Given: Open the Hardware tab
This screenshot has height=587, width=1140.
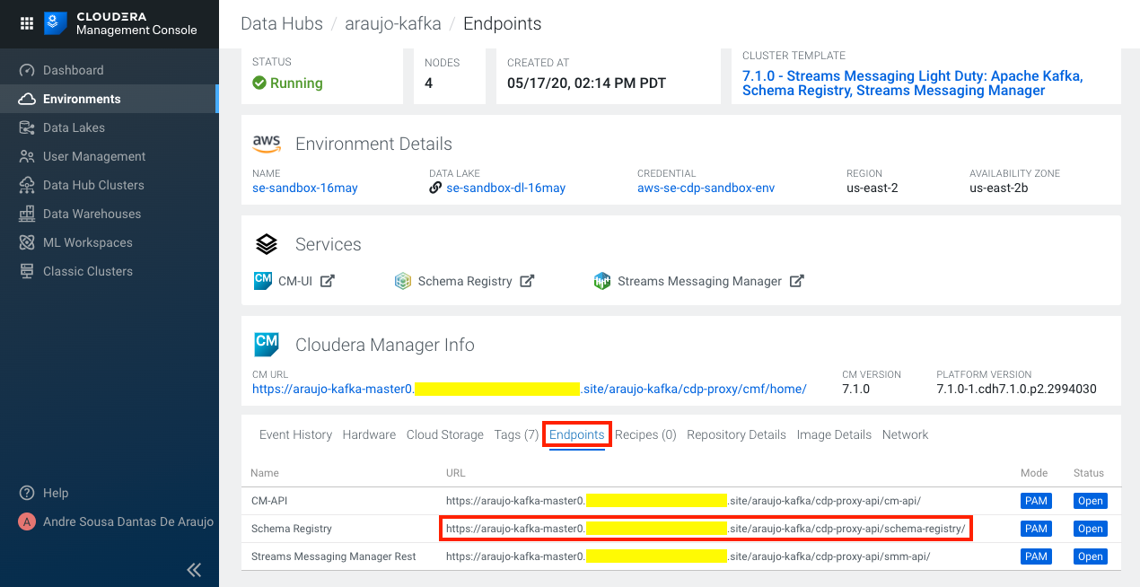Looking at the screenshot, I should (x=369, y=434).
